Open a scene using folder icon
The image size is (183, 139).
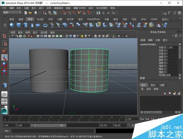[x=30, y=13]
